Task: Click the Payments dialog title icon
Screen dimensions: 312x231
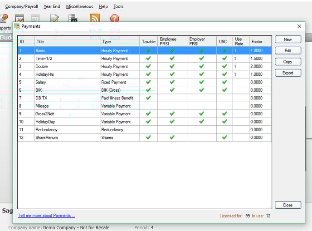Action: tap(17, 26)
